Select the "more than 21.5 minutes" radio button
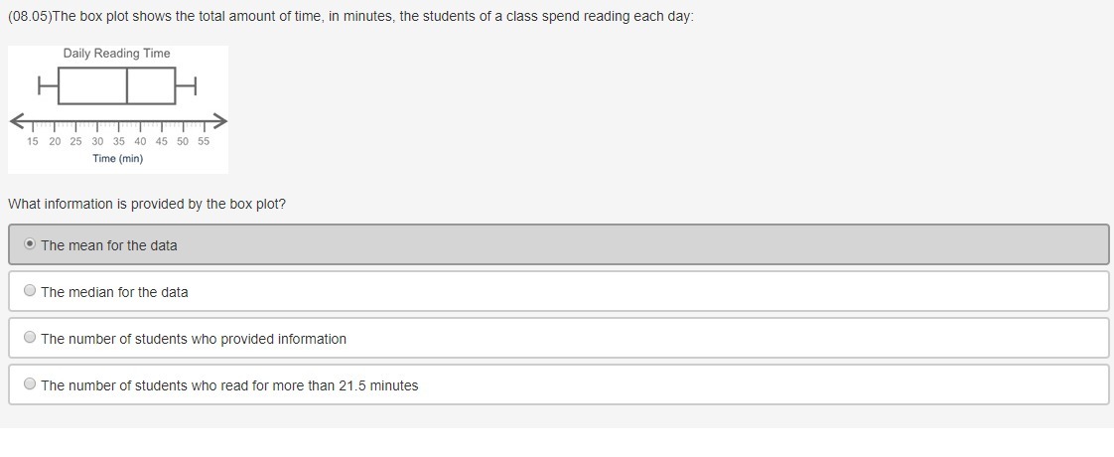 pyautogui.click(x=31, y=384)
